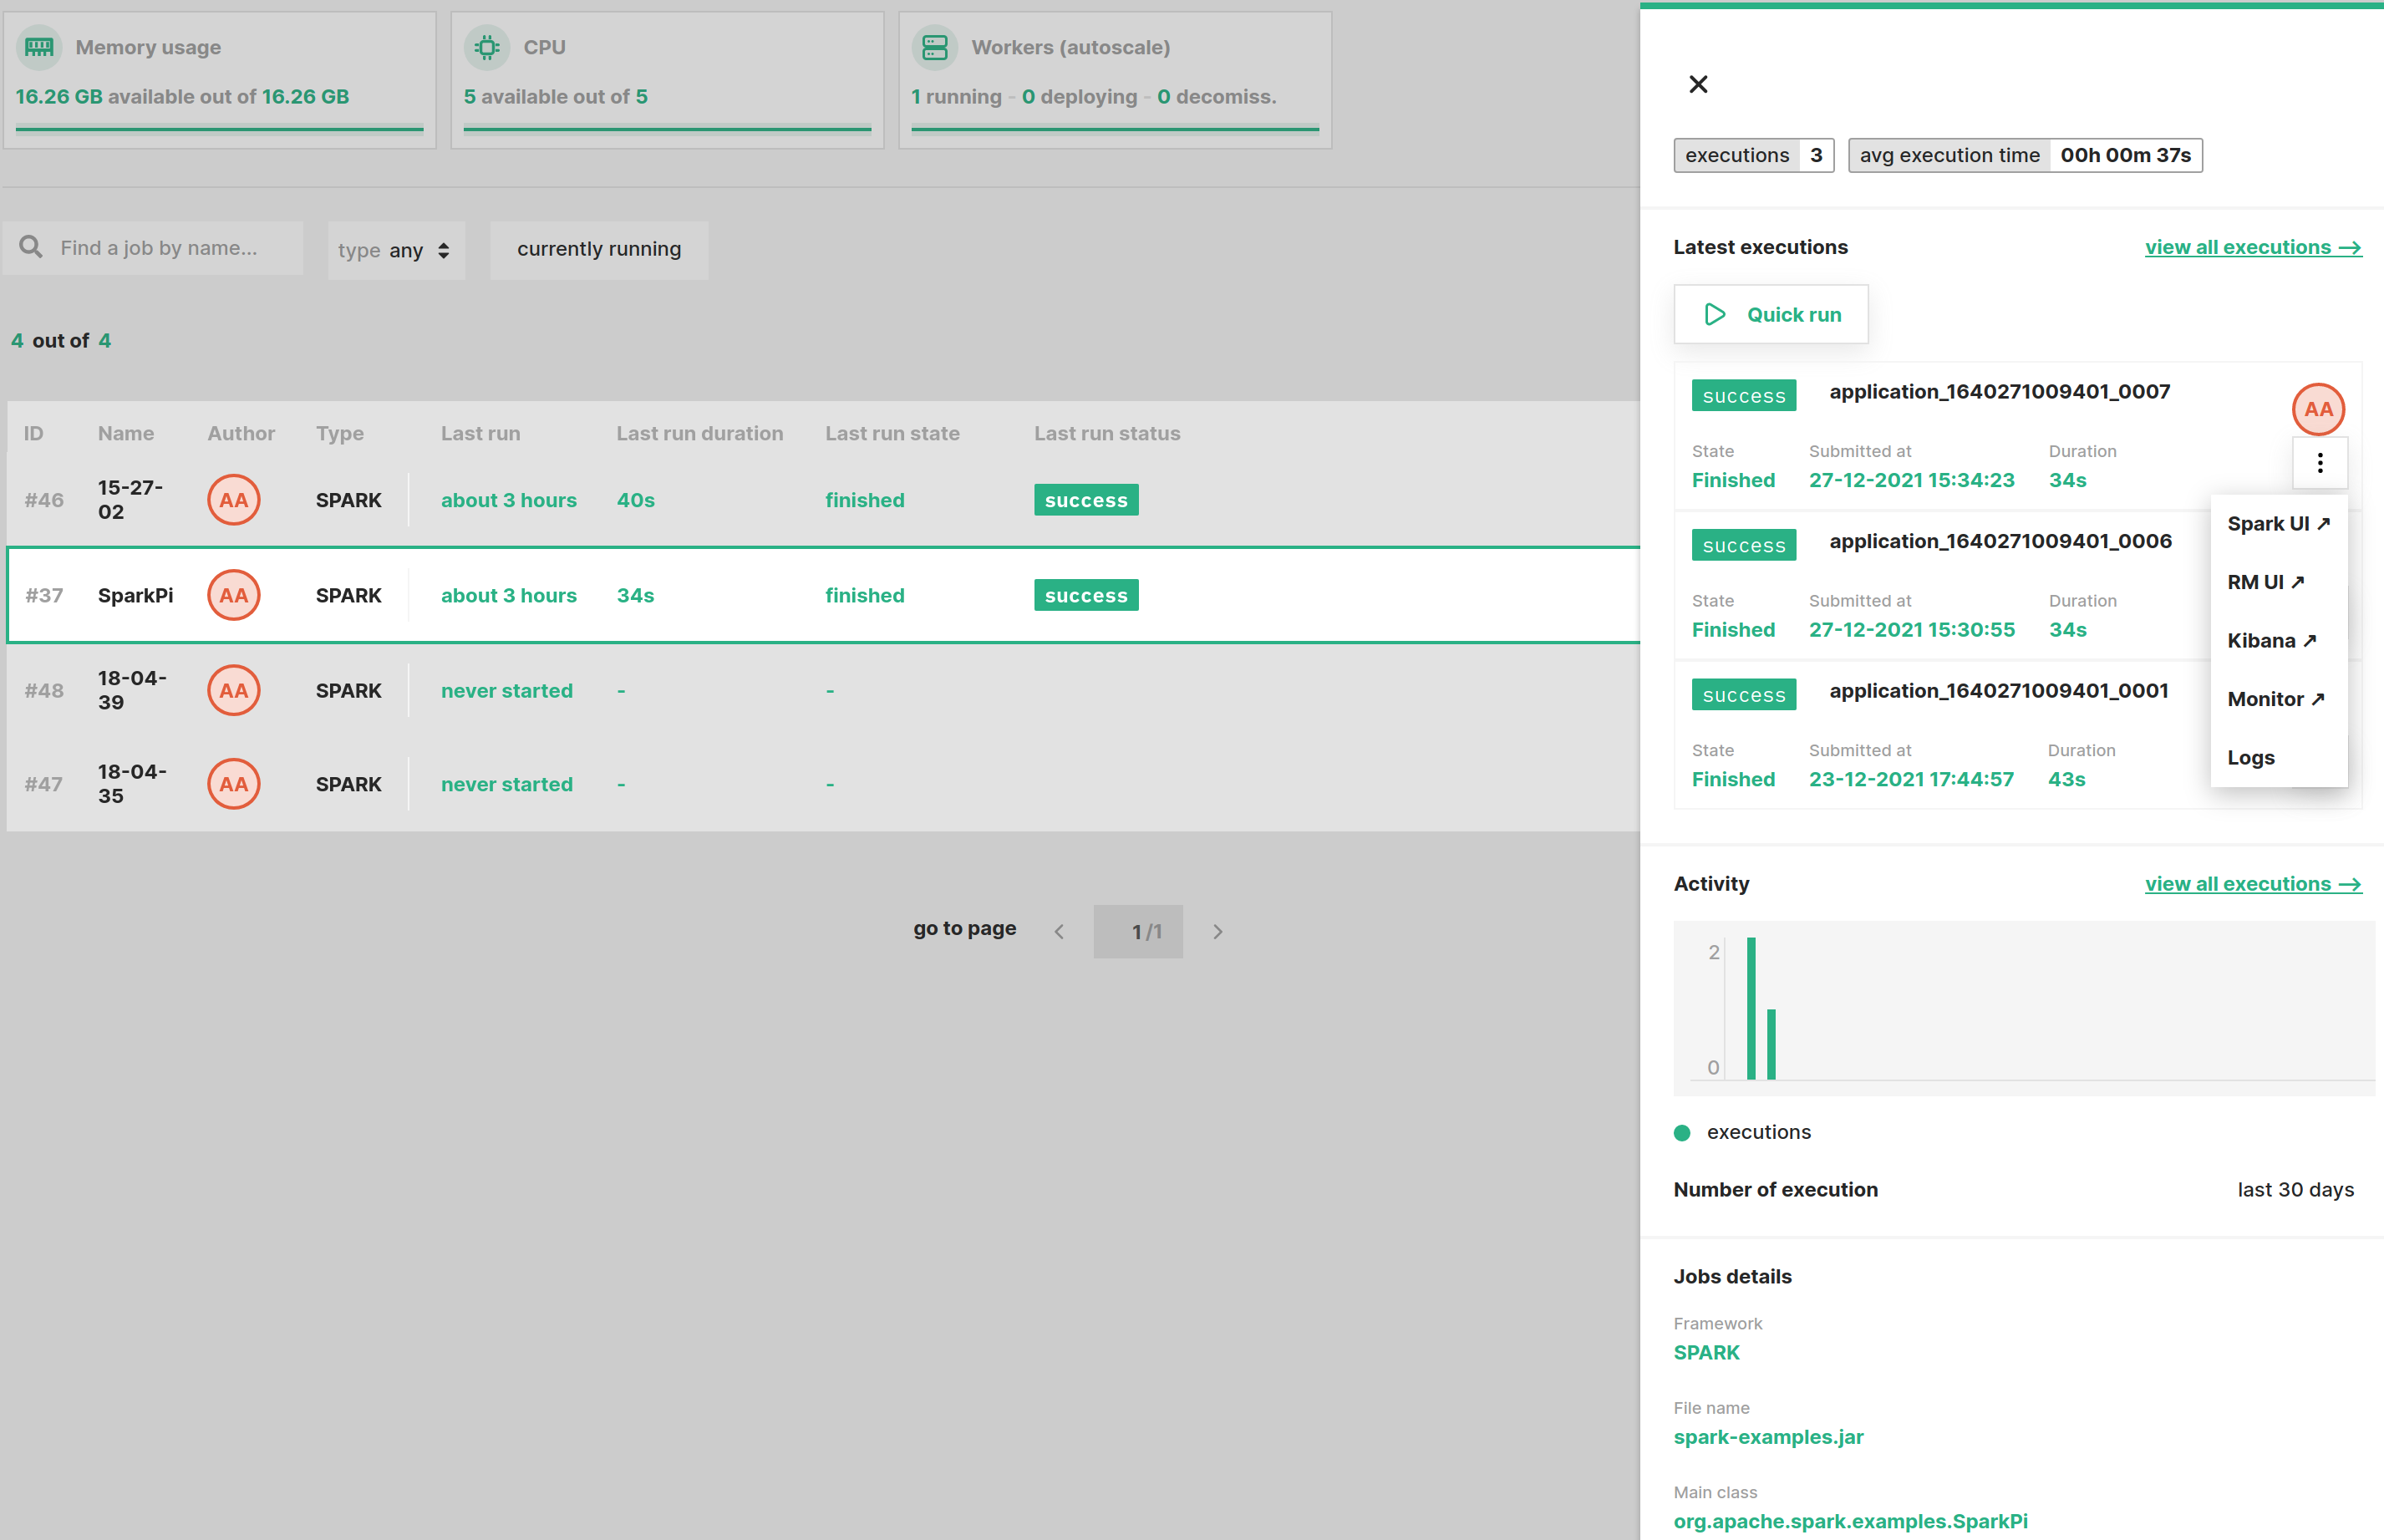The width and height of the screenshot is (2384, 1540).
Task: Click the CPU processor icon
Action: coord(487,47)
